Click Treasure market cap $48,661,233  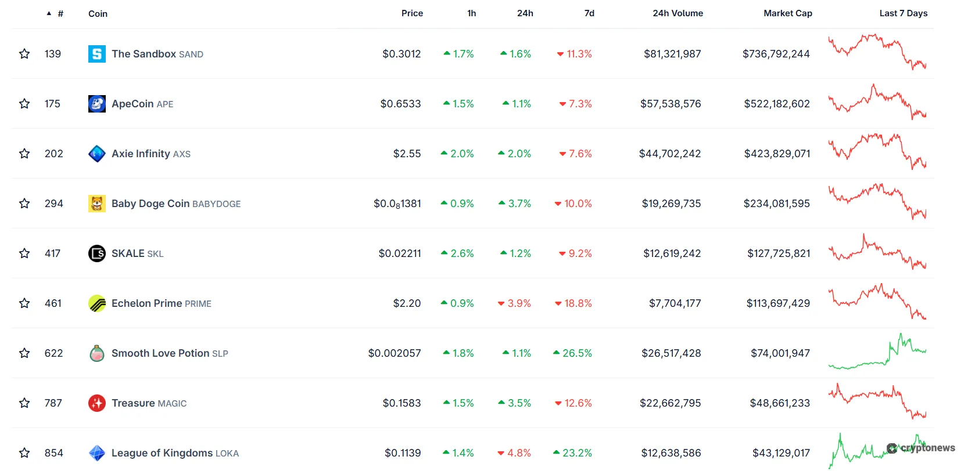coord(780,403)
